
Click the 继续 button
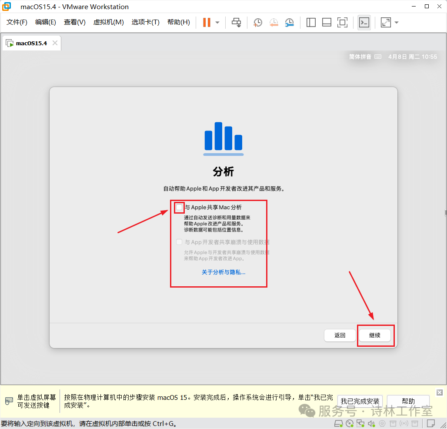pos(374,335)
